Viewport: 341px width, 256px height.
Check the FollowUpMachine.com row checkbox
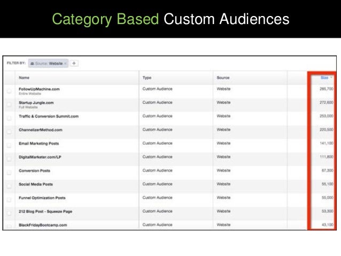[x=9, y=91]
